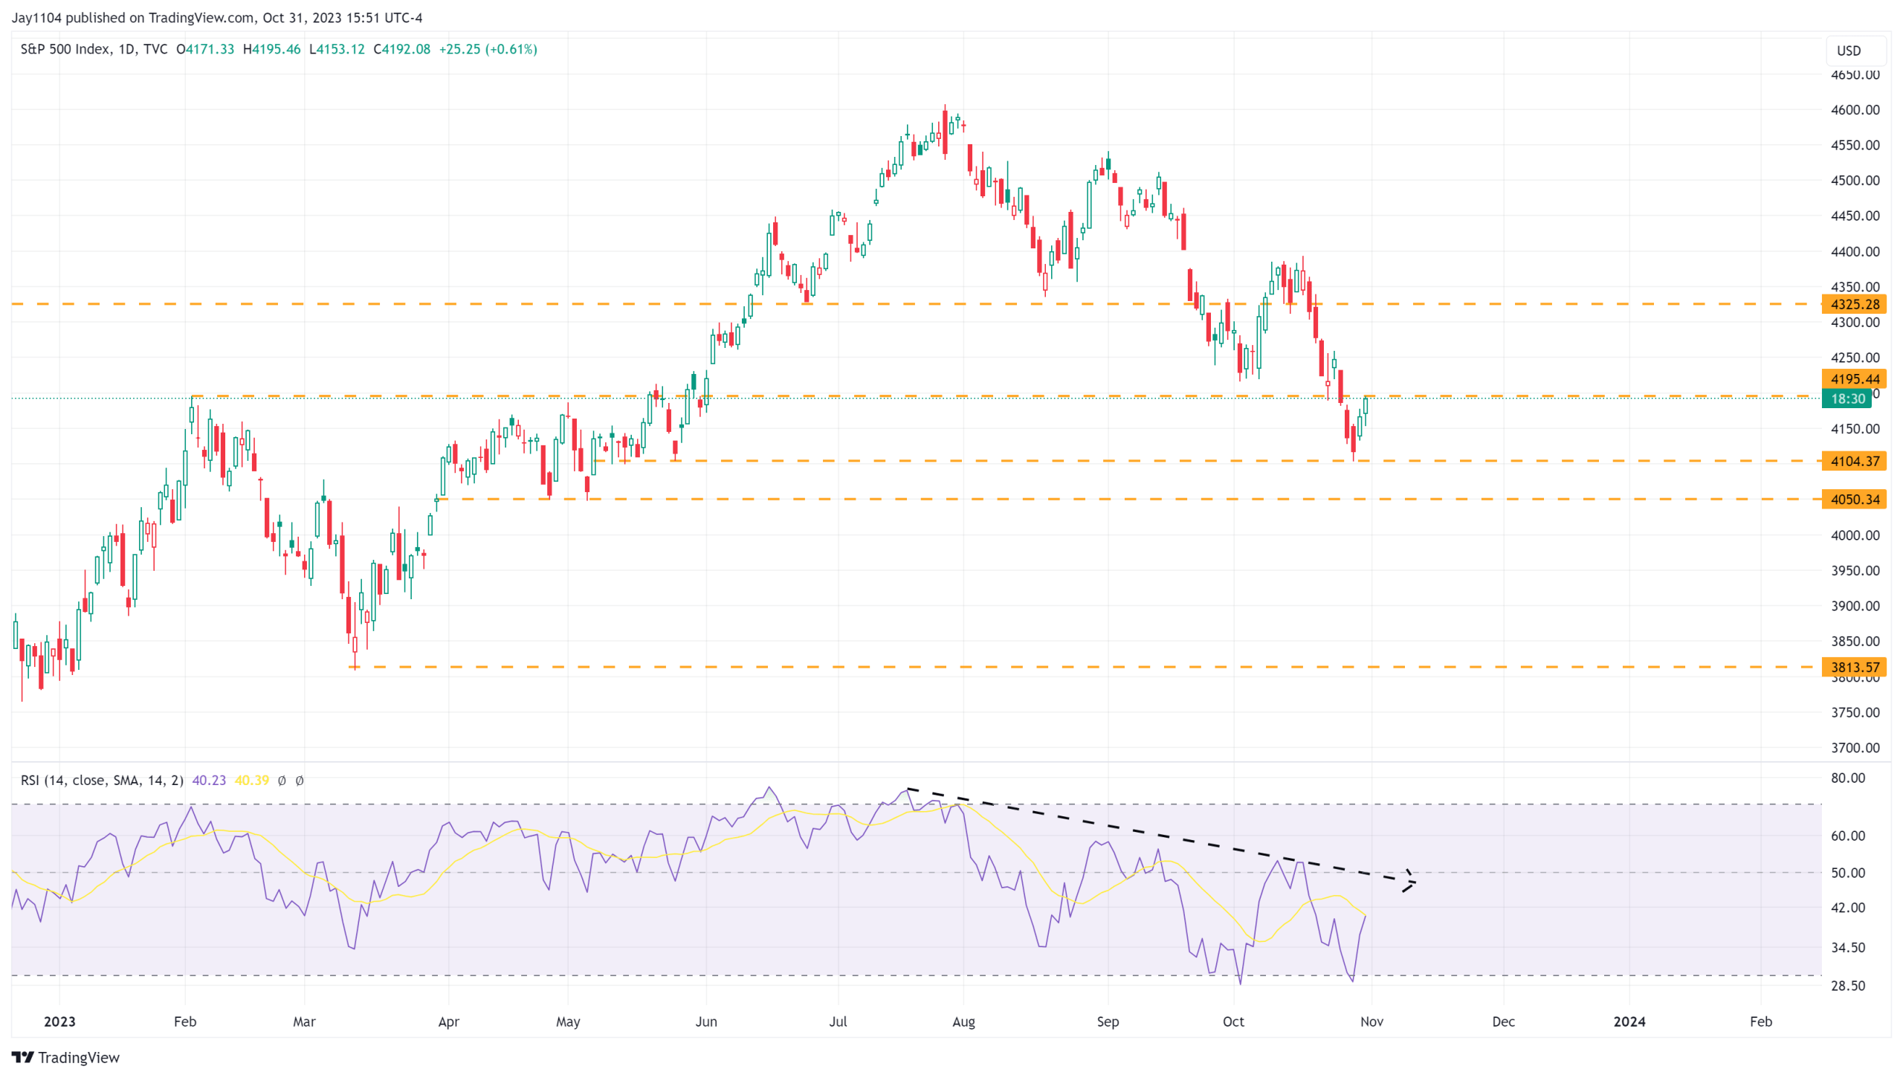Image resolution: width=1903 pixels, height=1078 pixels.
Task: Click the low price L4153.12
Action: tap(337, 49)
